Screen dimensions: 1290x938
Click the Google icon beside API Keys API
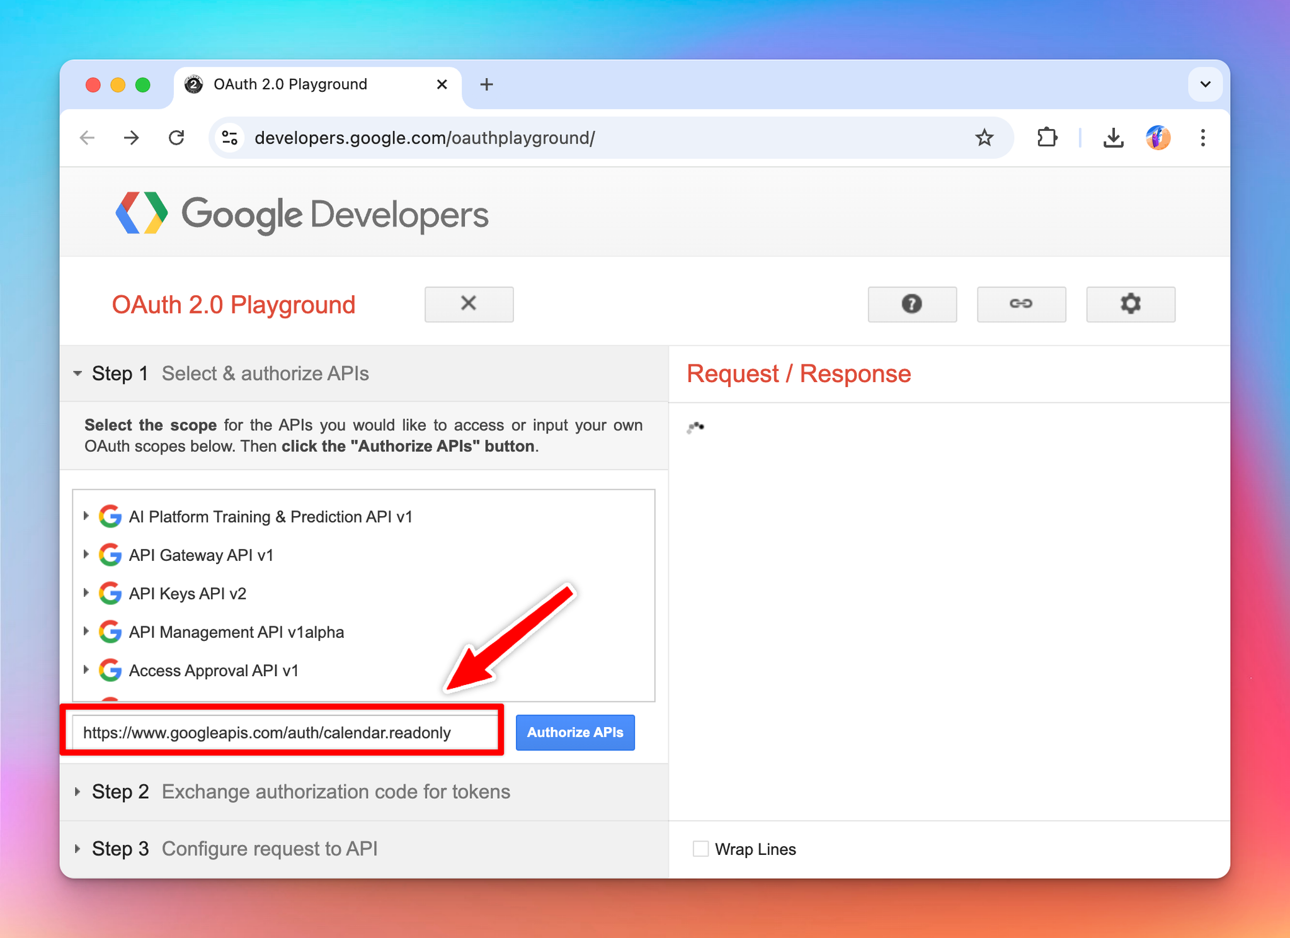pyautogui.click(x=110, y=594)
